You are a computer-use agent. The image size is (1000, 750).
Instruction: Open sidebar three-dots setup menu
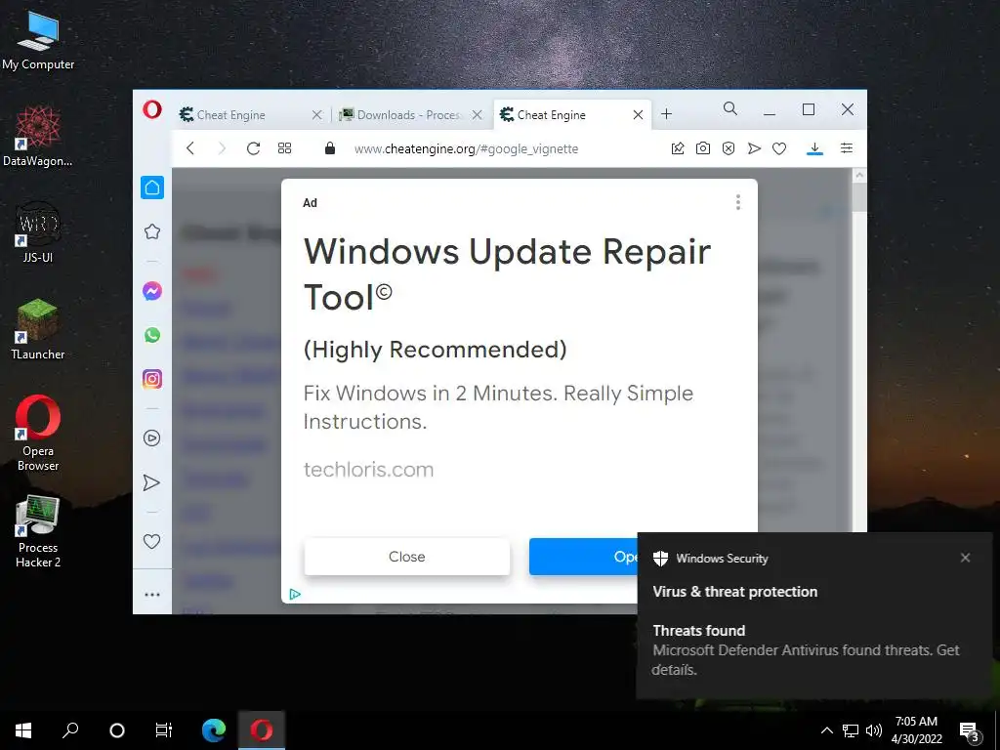[x=151, y=595]
